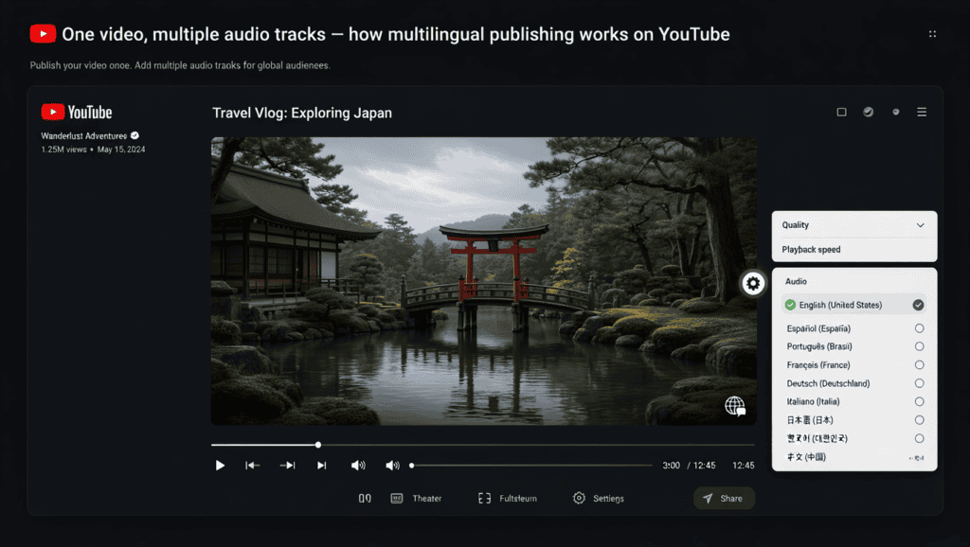The image size is (970, 547).
Task: Click the Audio section header
Action: [796, 281]
